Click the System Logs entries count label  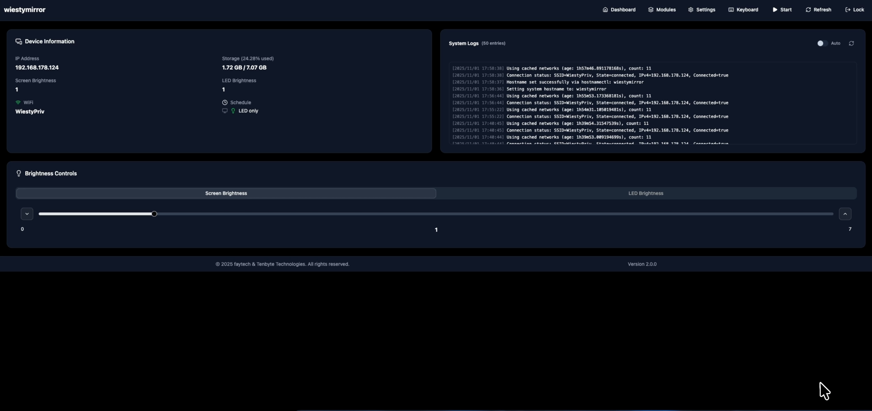pos(493,43)
